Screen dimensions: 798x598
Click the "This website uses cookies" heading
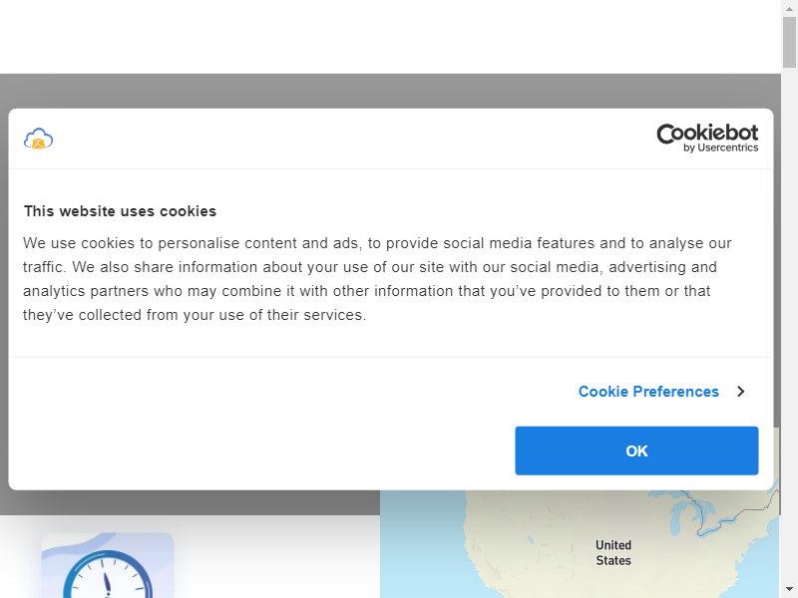tap(120, 211)
